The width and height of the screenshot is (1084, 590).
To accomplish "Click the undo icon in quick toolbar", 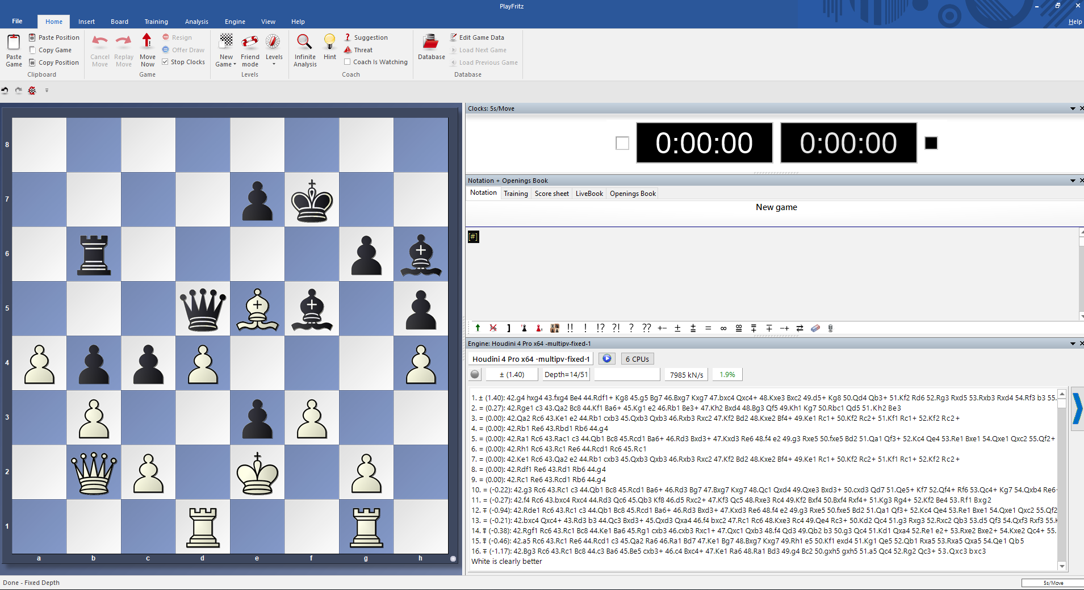I will click(x=5, y=90).
